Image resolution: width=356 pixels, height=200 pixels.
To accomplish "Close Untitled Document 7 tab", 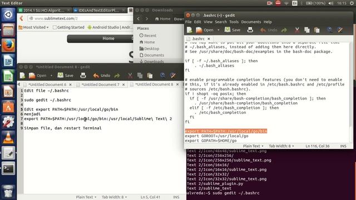I will click(123, 84).
